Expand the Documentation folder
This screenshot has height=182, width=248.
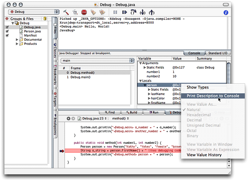pos(17,40)
